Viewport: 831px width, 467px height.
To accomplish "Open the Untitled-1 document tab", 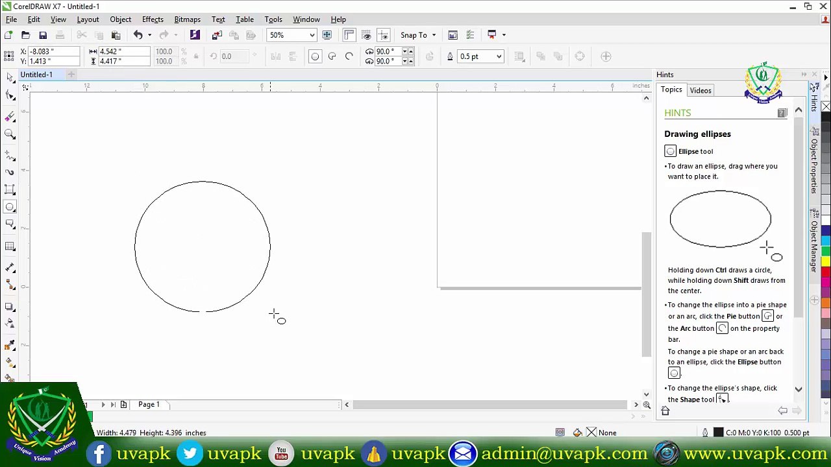I will pos(36,75).
